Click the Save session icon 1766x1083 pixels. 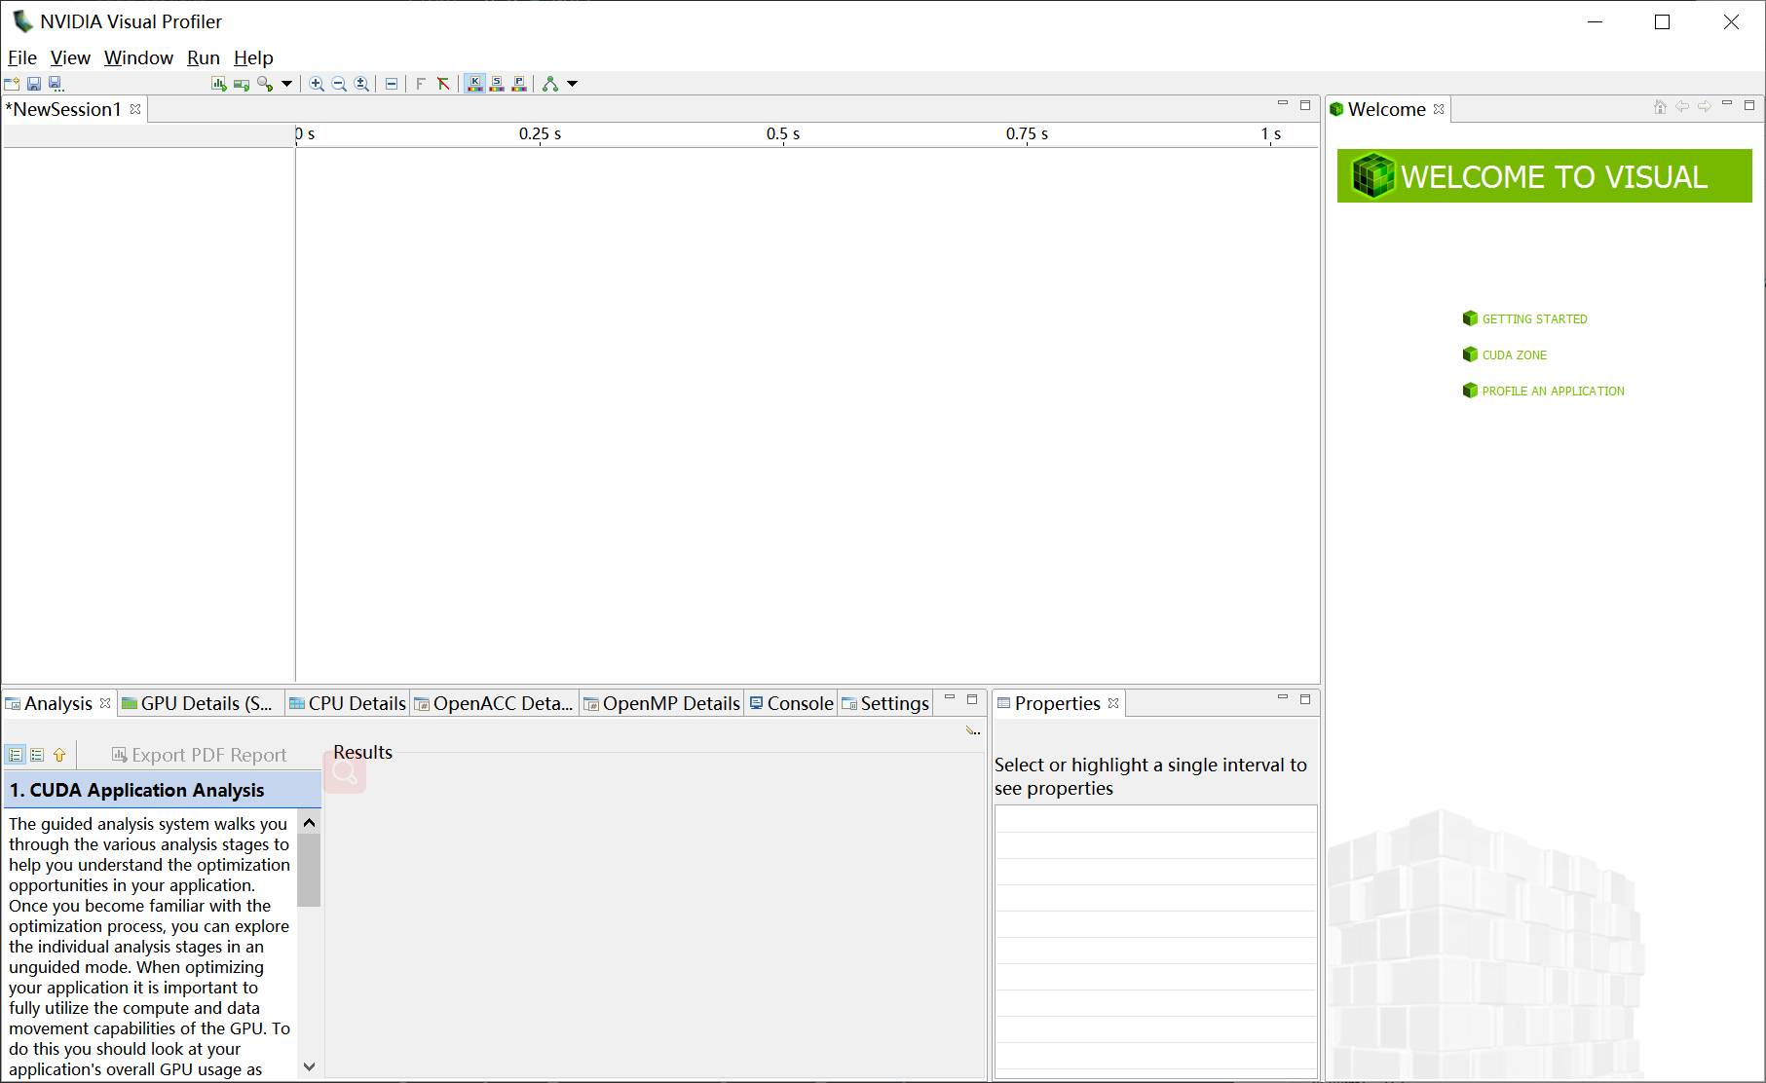click(x=33, y=84)
